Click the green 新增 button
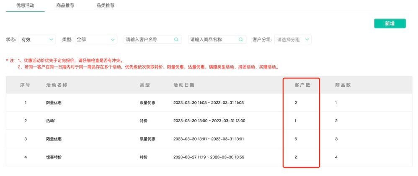 point(390,23)
